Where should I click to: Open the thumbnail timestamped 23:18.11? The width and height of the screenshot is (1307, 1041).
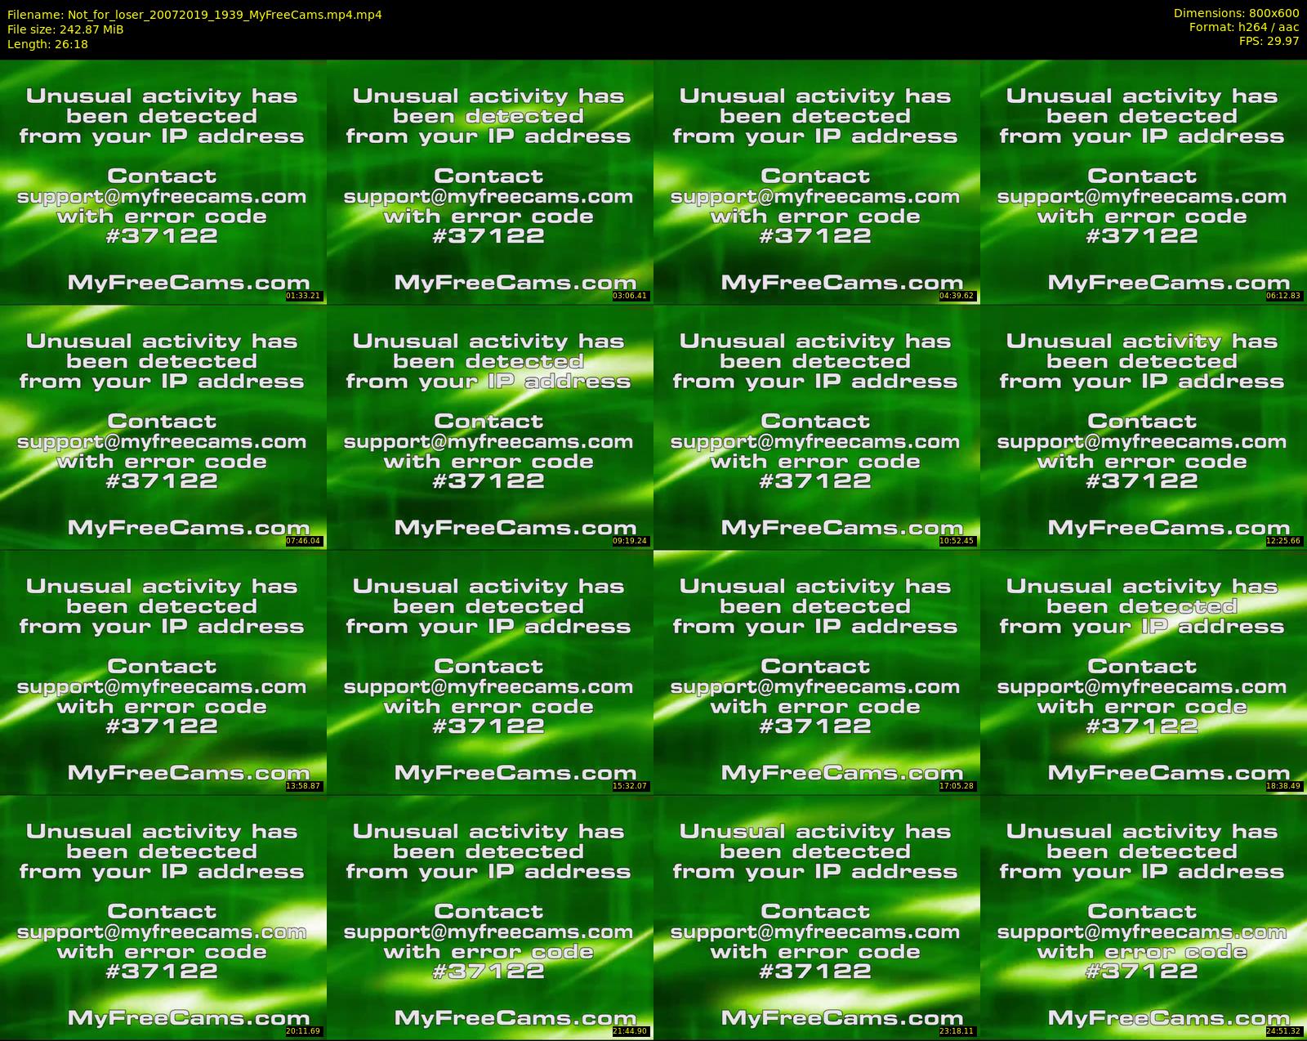point(817,917)
